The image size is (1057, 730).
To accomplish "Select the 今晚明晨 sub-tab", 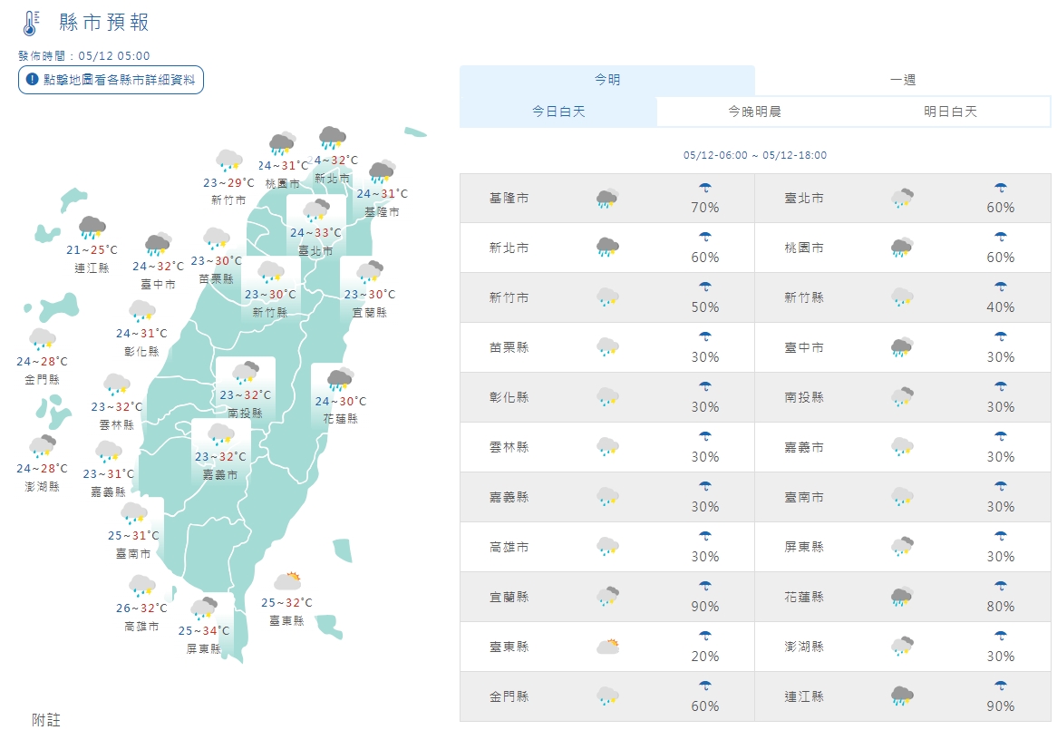I will [x=755, y=112].
